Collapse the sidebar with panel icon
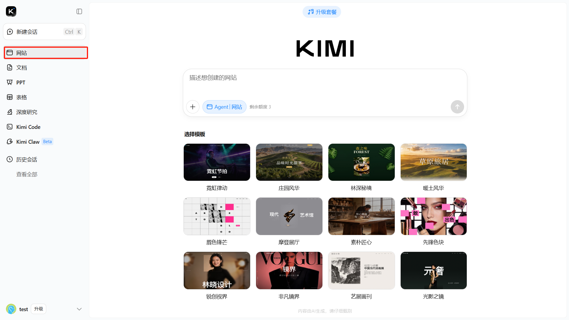This screenshot has width=569, height=320. [x=79, y=12]
